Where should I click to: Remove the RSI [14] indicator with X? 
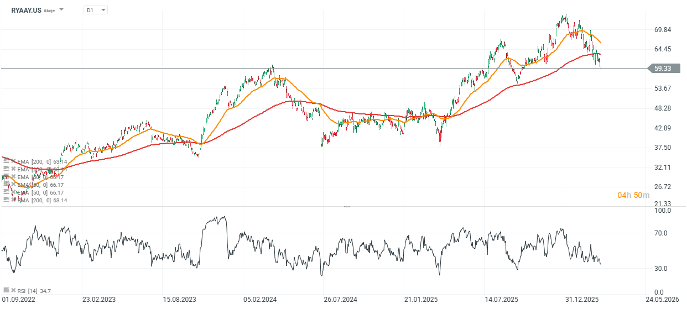pos(13,290)
